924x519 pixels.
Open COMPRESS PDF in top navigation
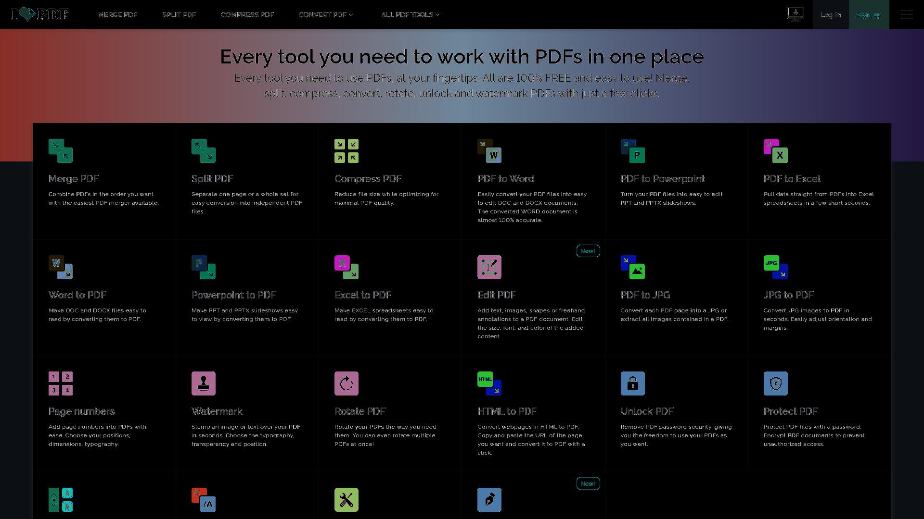[247, 15]
